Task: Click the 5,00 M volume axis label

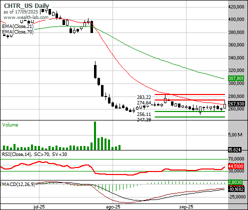Action: (x=235, y=134)
